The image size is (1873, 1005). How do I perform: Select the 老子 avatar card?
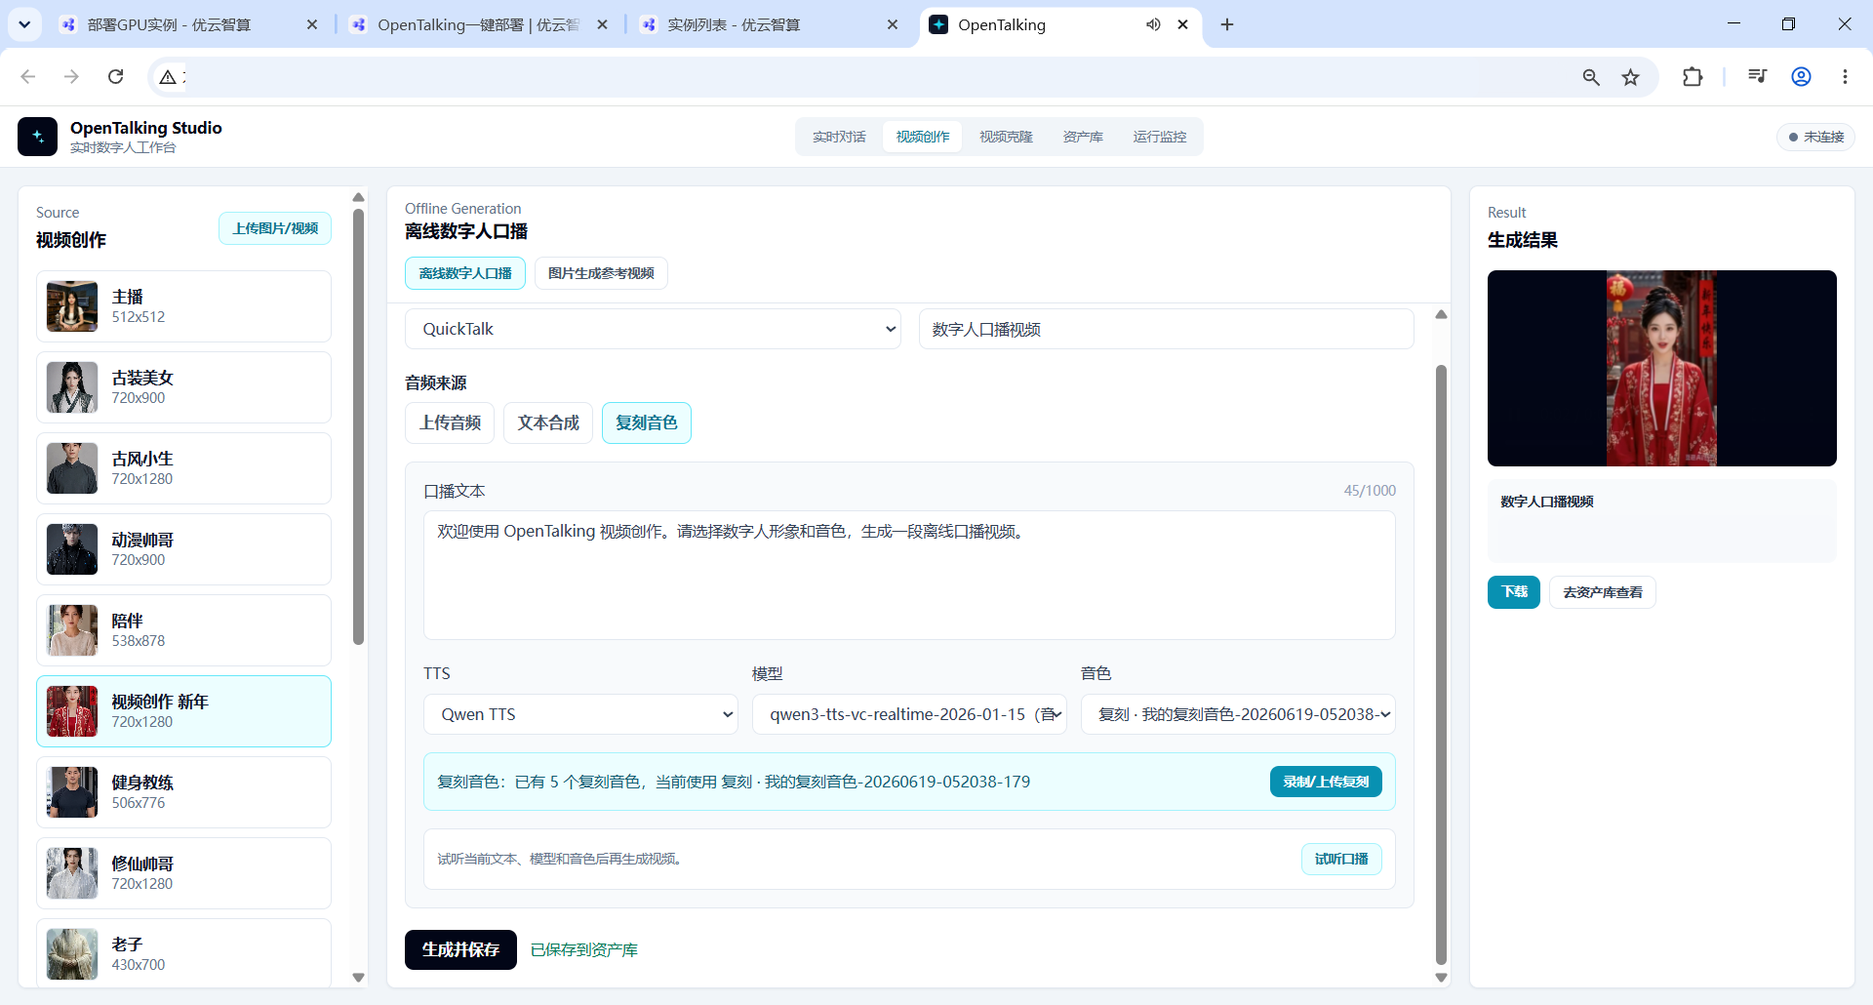183,953
